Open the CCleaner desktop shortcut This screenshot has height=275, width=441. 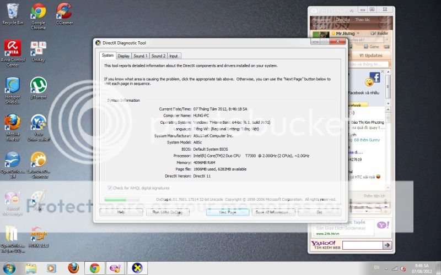pos(64,14)
